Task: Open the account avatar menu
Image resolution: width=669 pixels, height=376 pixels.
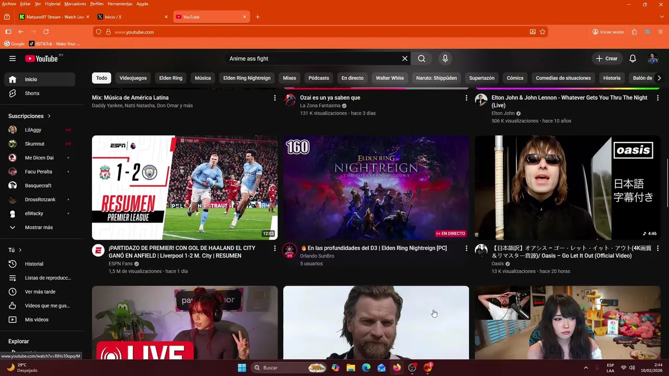Action: pos(653,58)
